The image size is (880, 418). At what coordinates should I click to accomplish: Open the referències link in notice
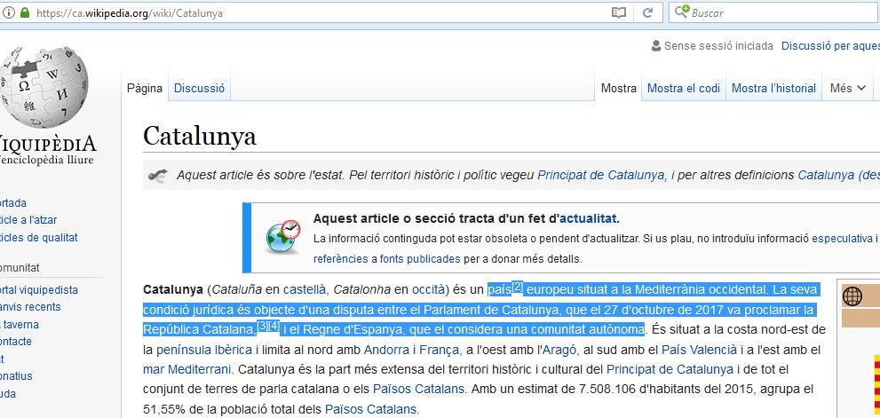(x=341, y=259)
